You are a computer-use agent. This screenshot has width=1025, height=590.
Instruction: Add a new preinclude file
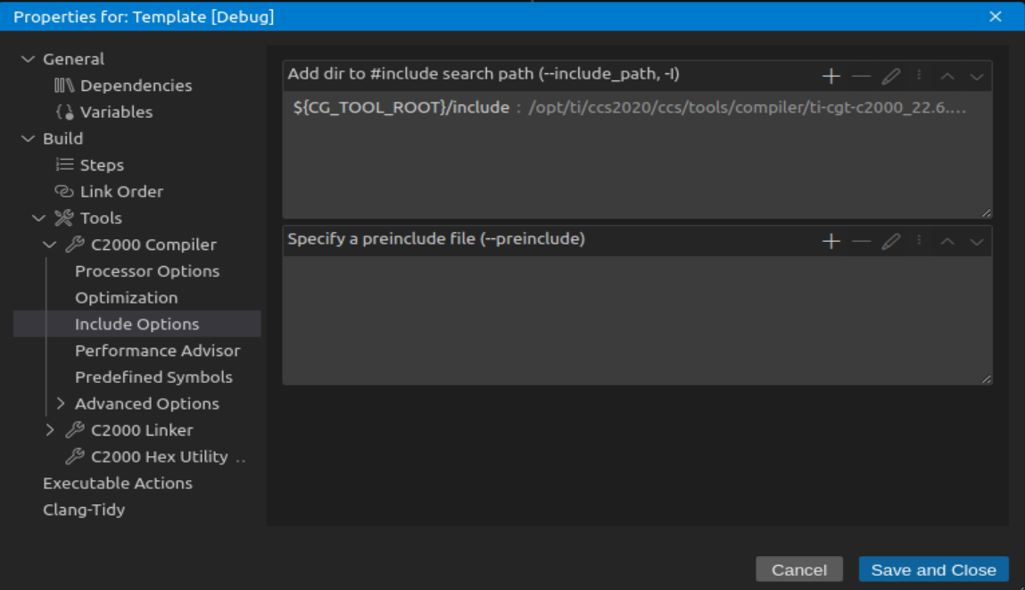click(831, 241)
